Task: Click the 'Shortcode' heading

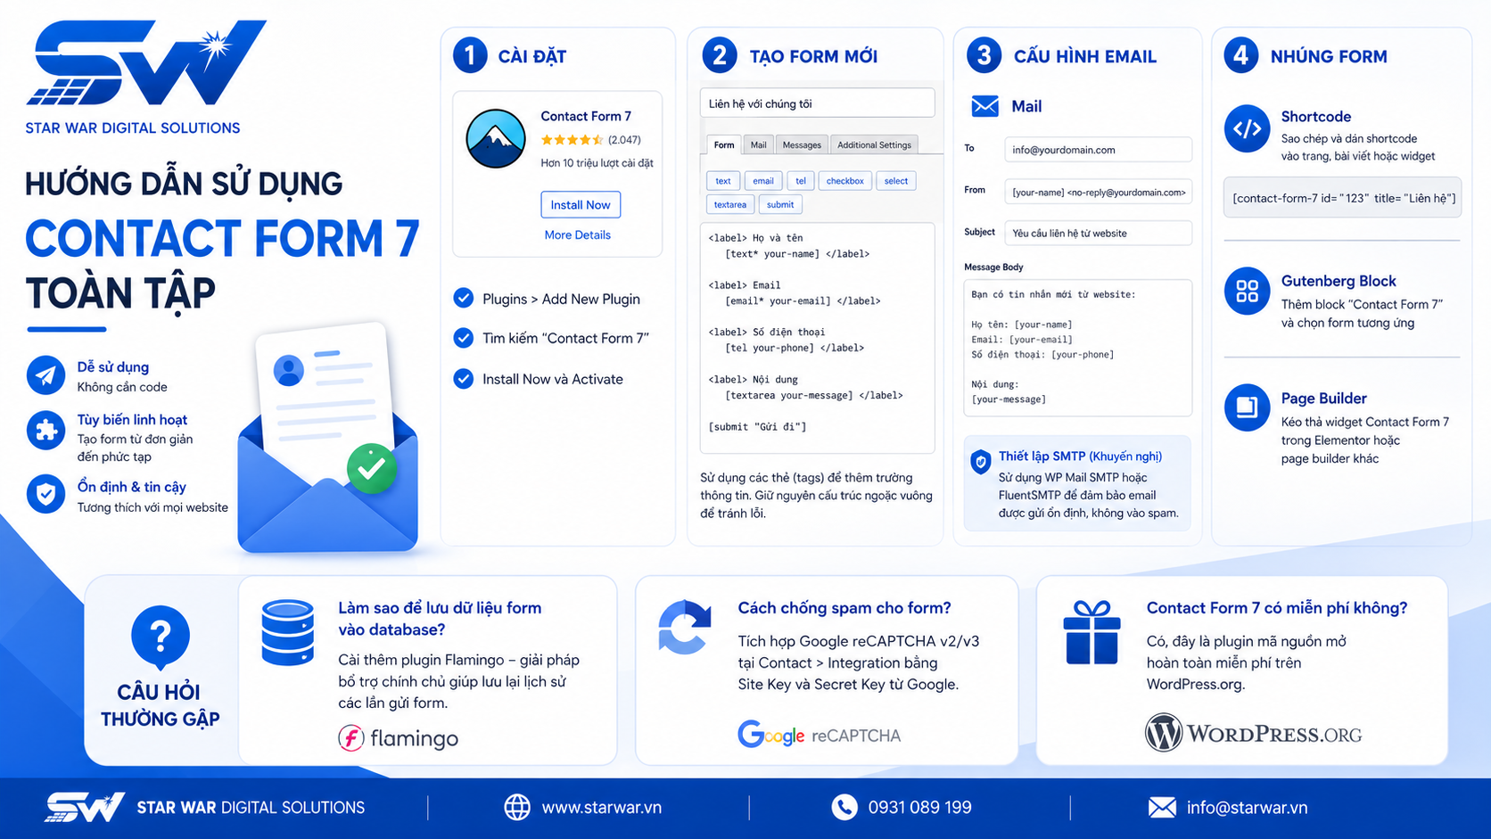Action: [1316, 117]
